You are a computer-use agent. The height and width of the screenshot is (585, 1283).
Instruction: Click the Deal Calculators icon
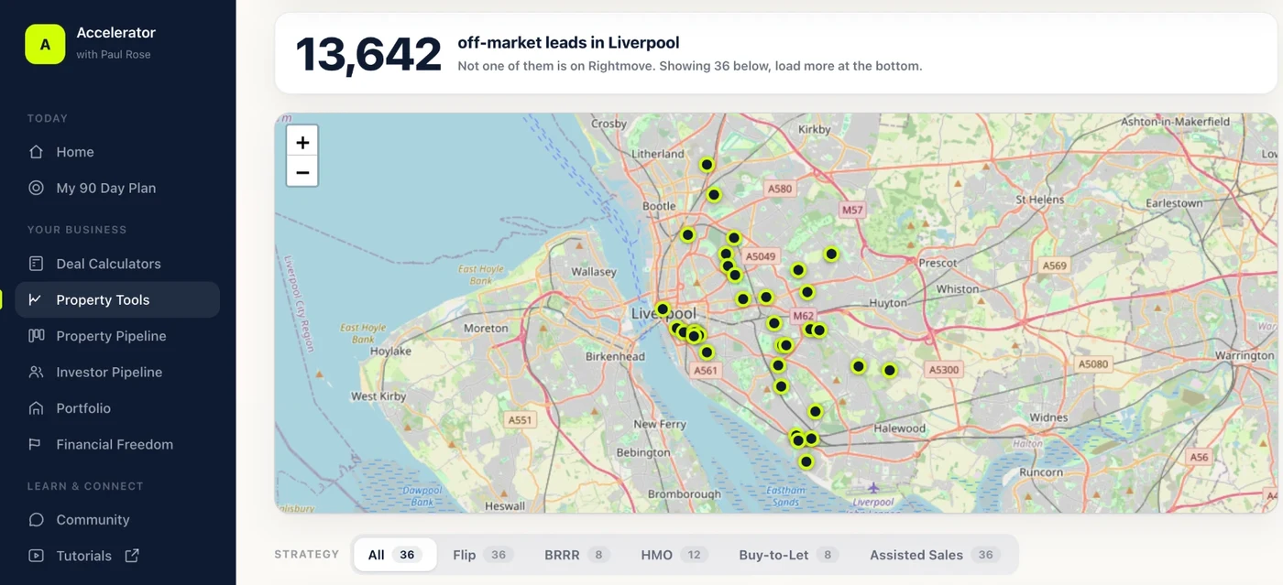click(36, 264)
